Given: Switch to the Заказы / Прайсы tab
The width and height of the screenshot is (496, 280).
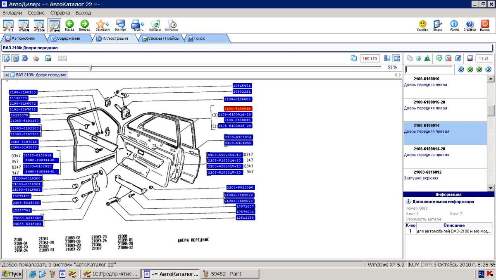Looking at the screenshot, I should click(161, 38).
